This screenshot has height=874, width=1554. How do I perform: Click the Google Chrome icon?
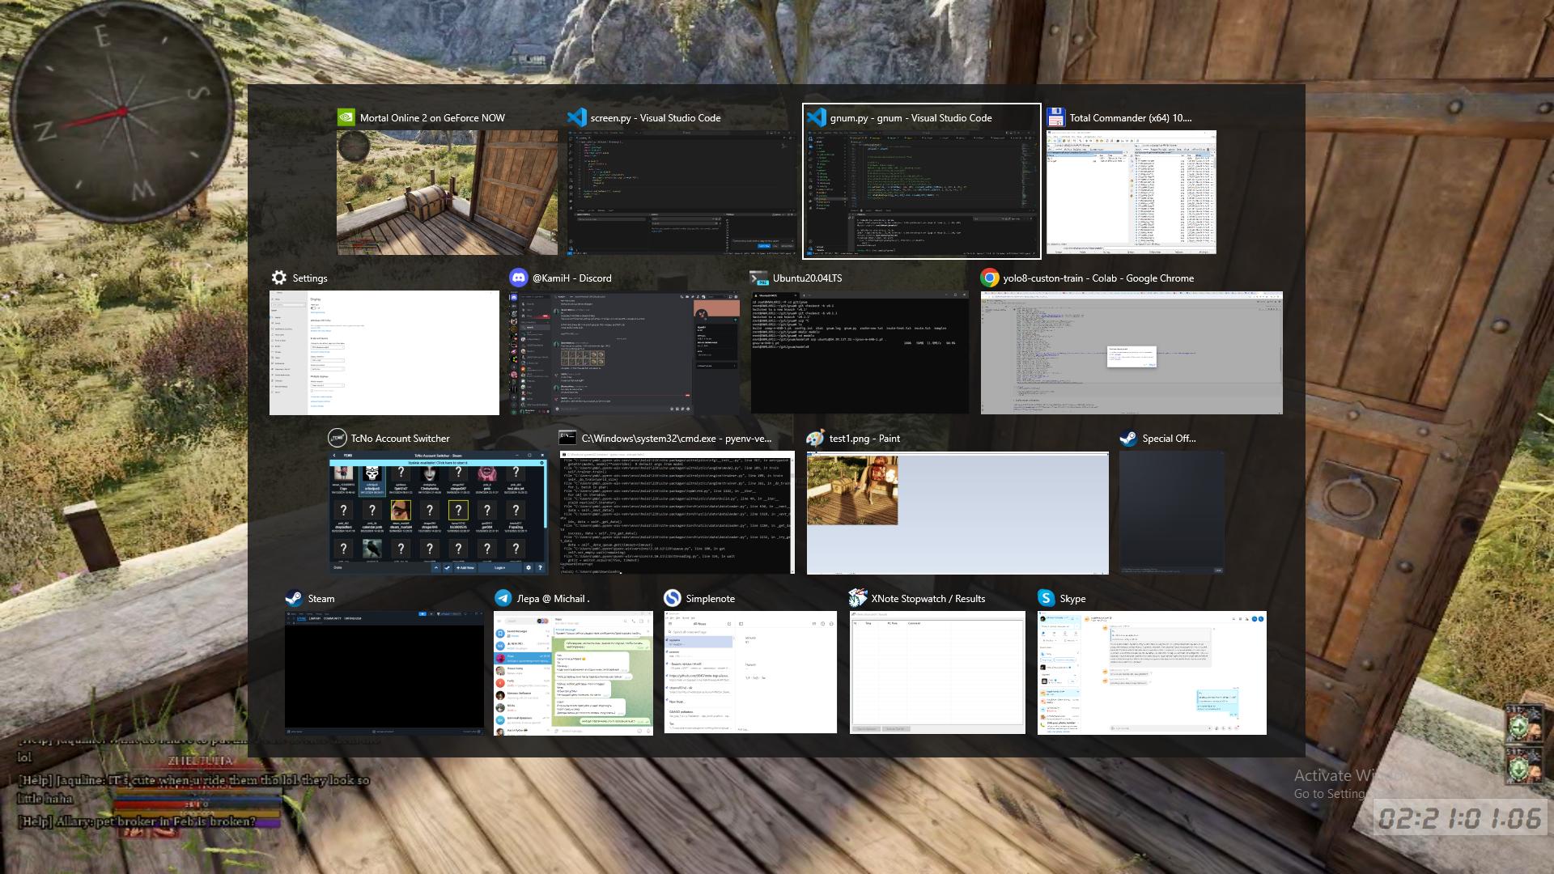989,278
